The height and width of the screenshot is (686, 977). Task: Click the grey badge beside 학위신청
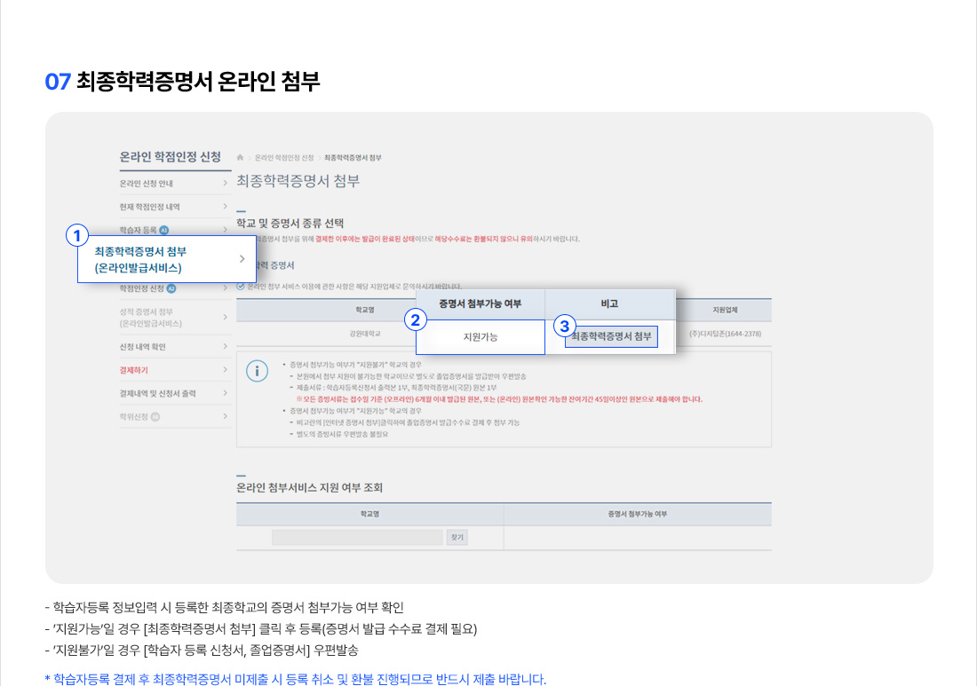155,417
